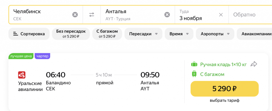This screenshot has width=272, height=111.
Task: Click the чартер purple badge
Action: coord(42,56)
